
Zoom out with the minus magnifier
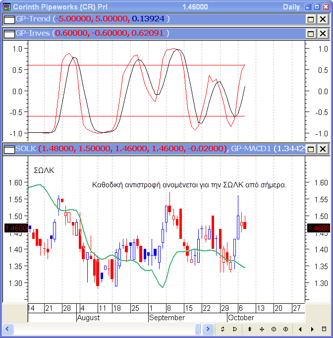coord(274,329)
